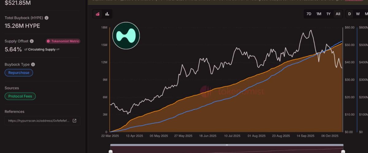Switch to the bar chart view
Viewport: 368px width, 153px height.
[x=107, y=14]
